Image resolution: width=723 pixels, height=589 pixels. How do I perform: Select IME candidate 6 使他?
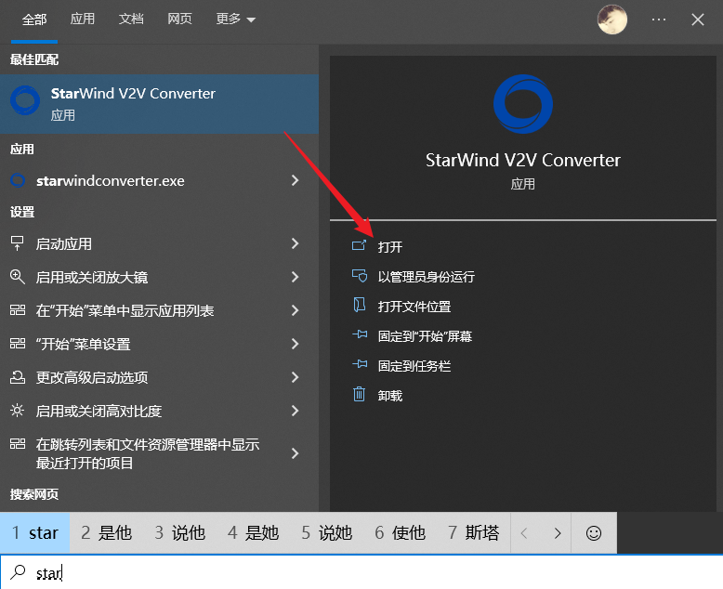[400, 532]
